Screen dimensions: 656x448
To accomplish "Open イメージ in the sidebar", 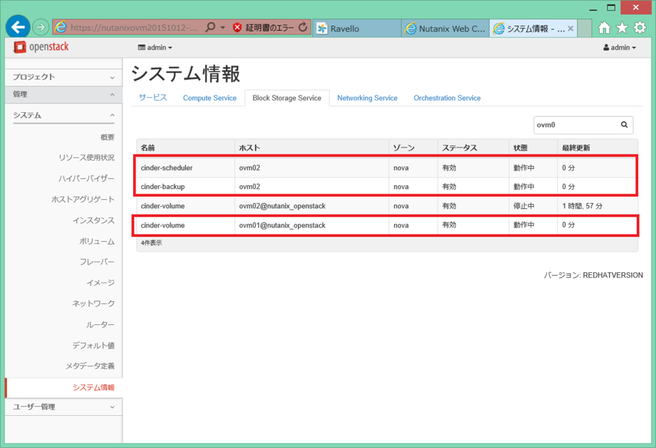I will (x=101, y=283).
